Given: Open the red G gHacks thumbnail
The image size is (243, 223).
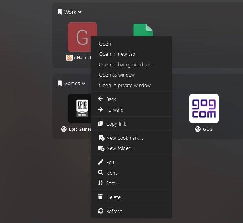Looking at the screenshot, I should tap(79, 37).
